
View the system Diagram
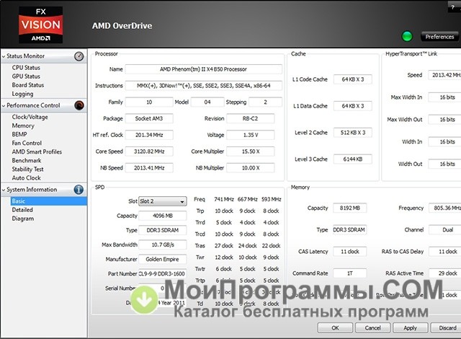coord(22,219)
